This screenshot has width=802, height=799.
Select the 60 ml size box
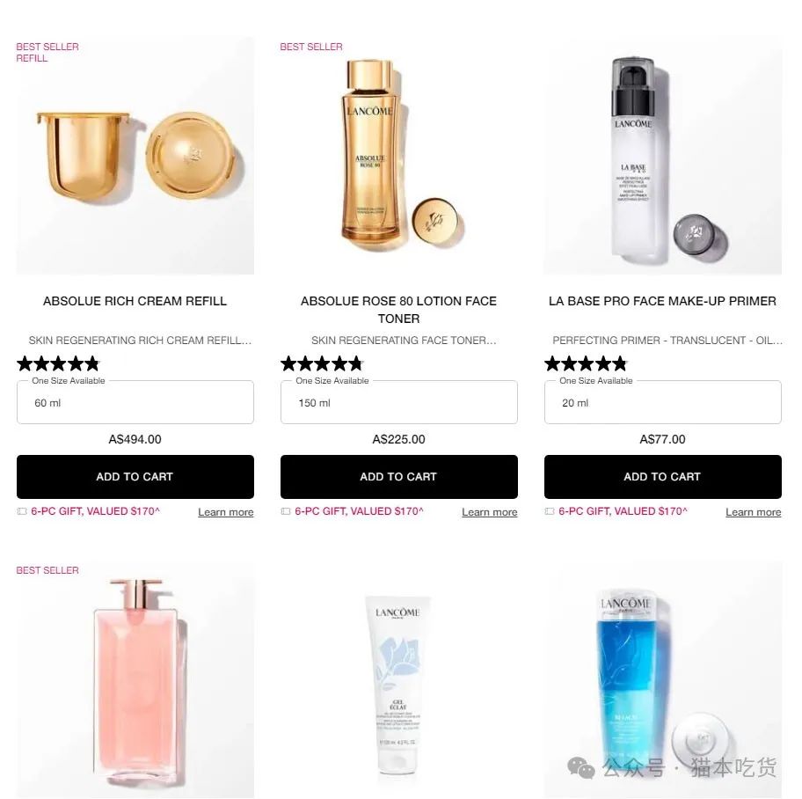tap(135, 402)
